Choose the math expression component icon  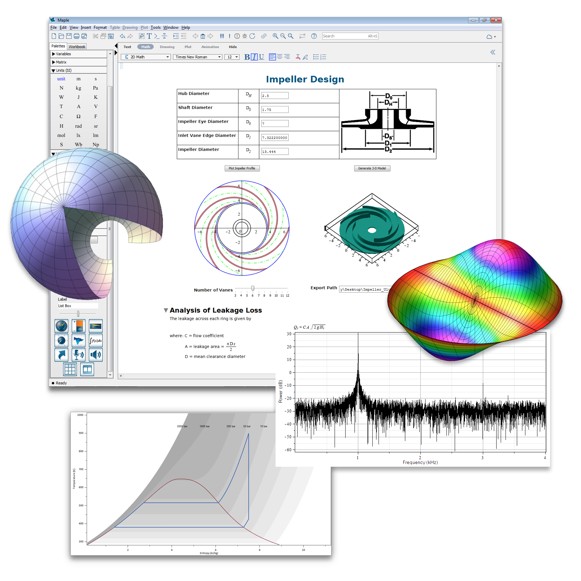[x=96, y=340]
